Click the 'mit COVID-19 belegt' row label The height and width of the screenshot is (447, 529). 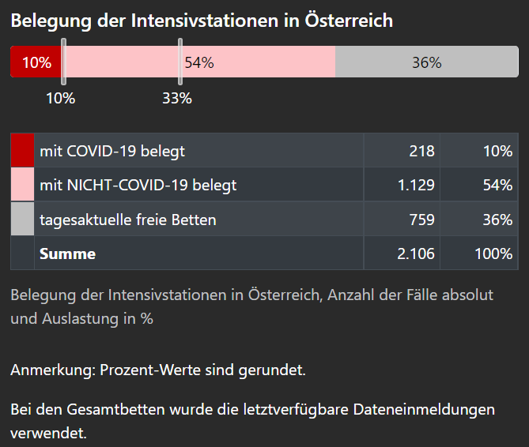click(x=112, y=150)
